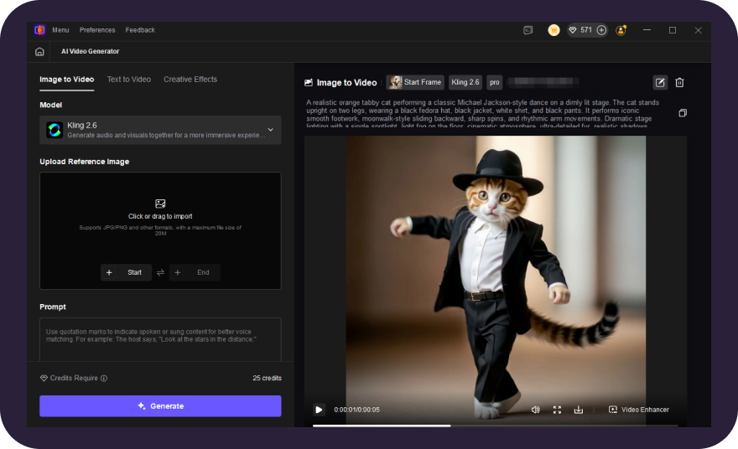This screenshot has height=449, width=738.
Task: Copy the prompt text with copy icon
Action: click(x=683, y=113)
